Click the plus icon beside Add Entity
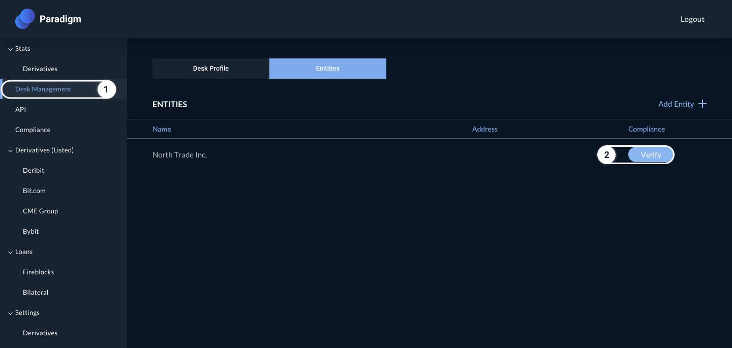This screenshot has height=348, width=732. 703,104
